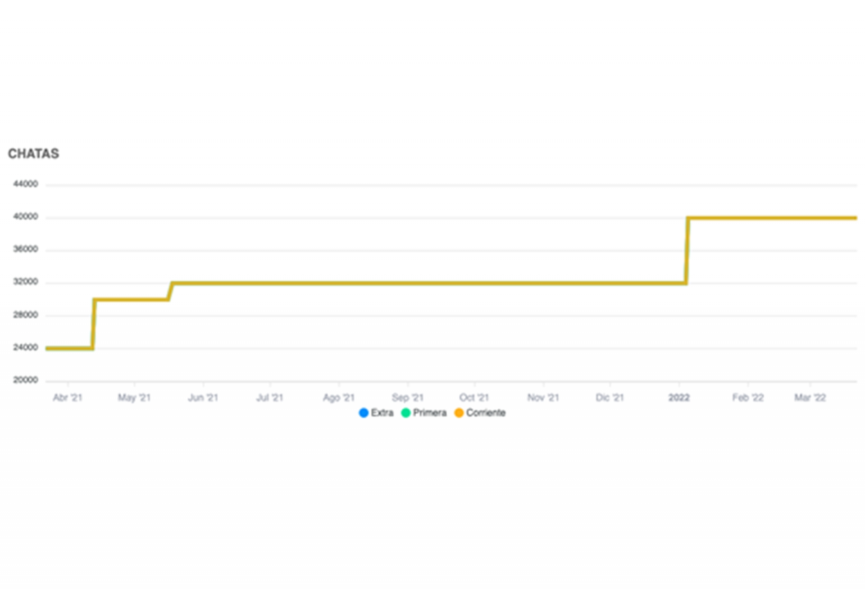Click the Dic '21 axis label
Image resolution: width=865 pixels, height=589 pixels.
[610, 397]
